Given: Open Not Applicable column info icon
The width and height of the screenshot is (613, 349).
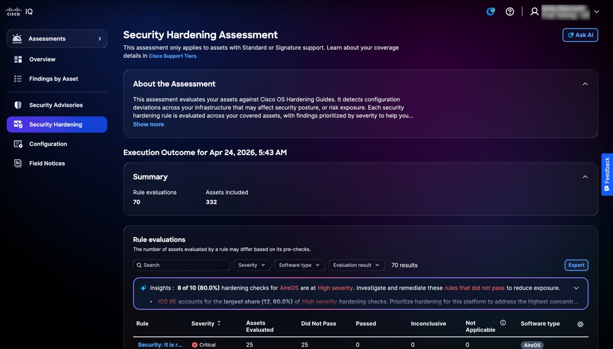Looking at the screenshot, I should 503,323.
